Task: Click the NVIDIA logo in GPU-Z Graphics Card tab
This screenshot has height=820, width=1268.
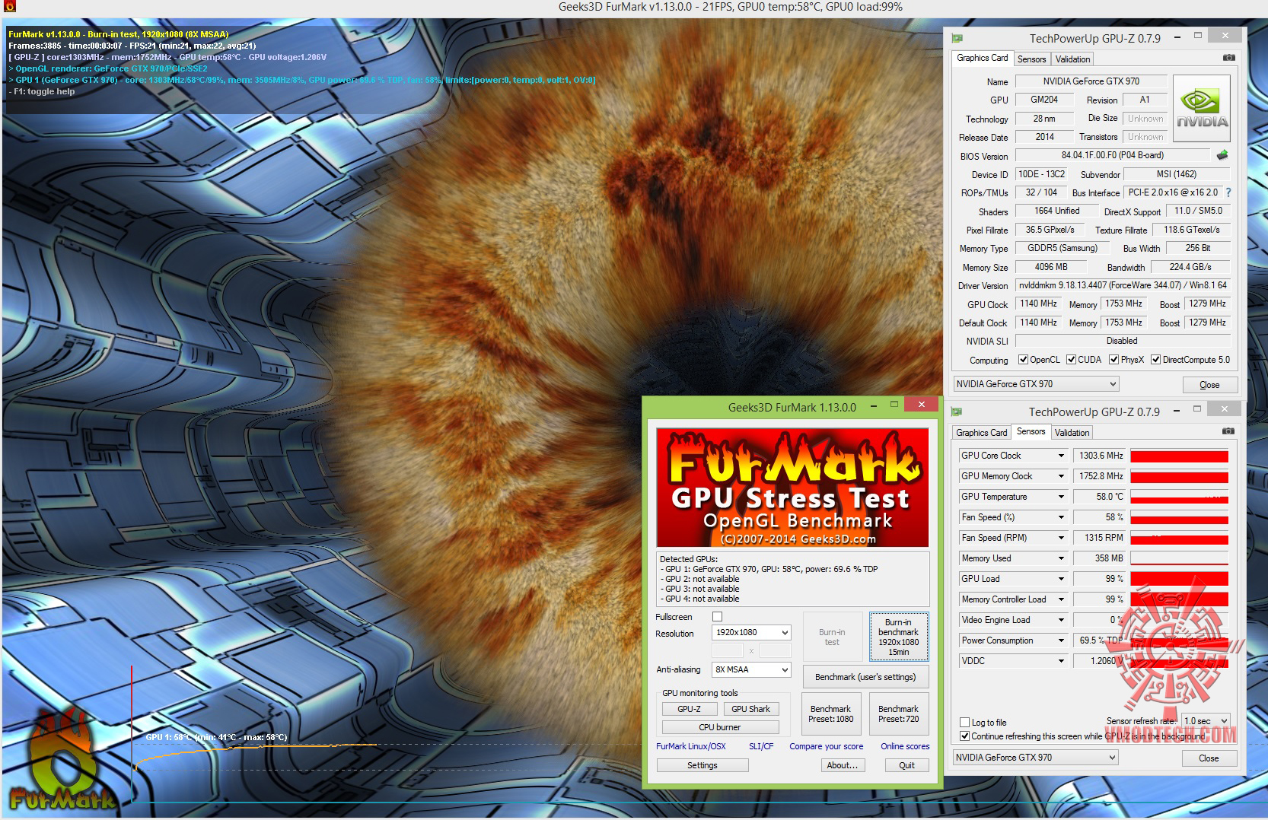Action: pos(1202,109)
